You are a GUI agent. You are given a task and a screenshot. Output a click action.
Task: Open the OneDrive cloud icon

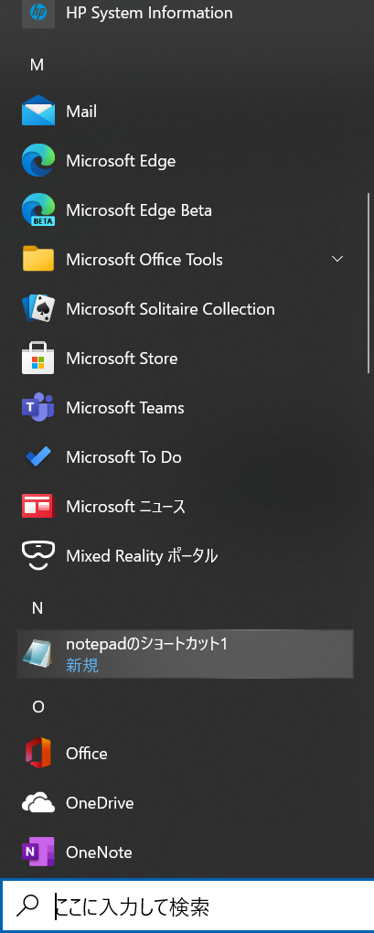(x=38, y=803)
